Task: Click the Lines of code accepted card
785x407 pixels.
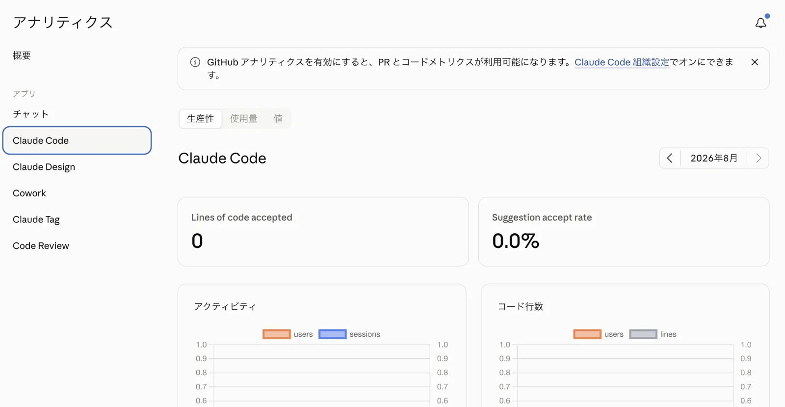Action: [323, 232]
